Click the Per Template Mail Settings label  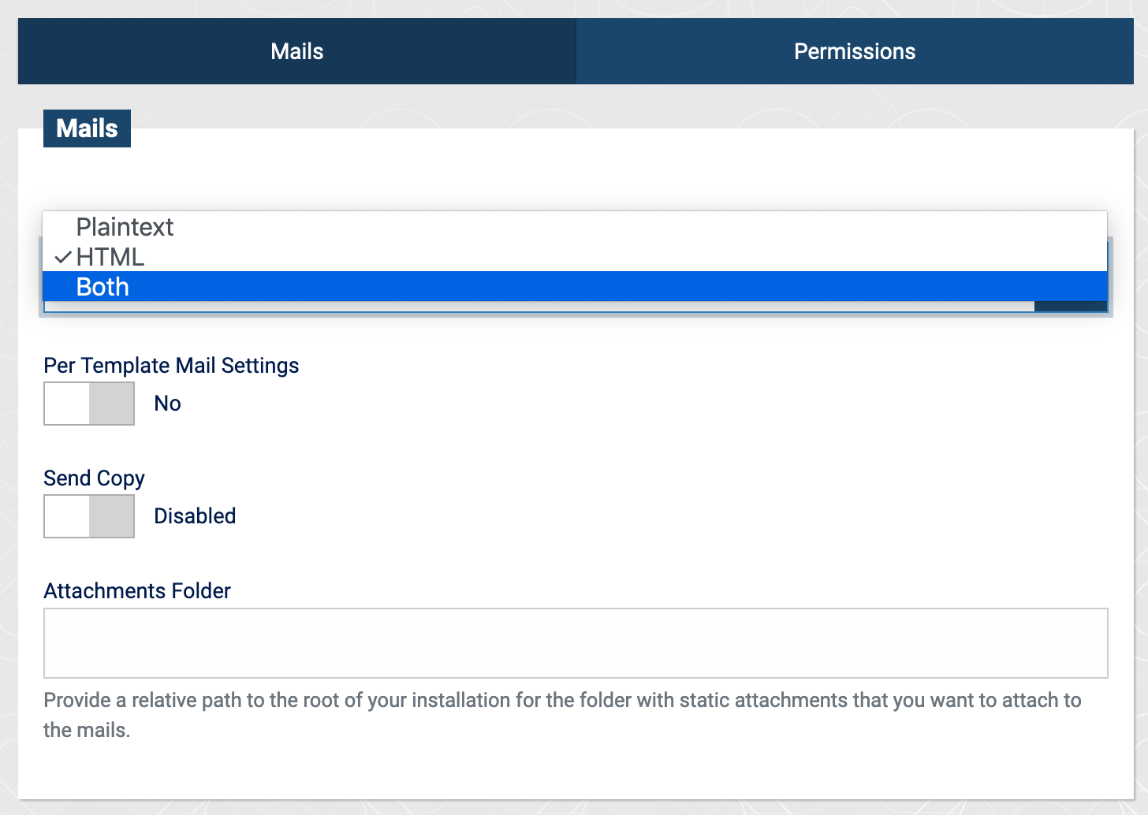coord(171,366)
